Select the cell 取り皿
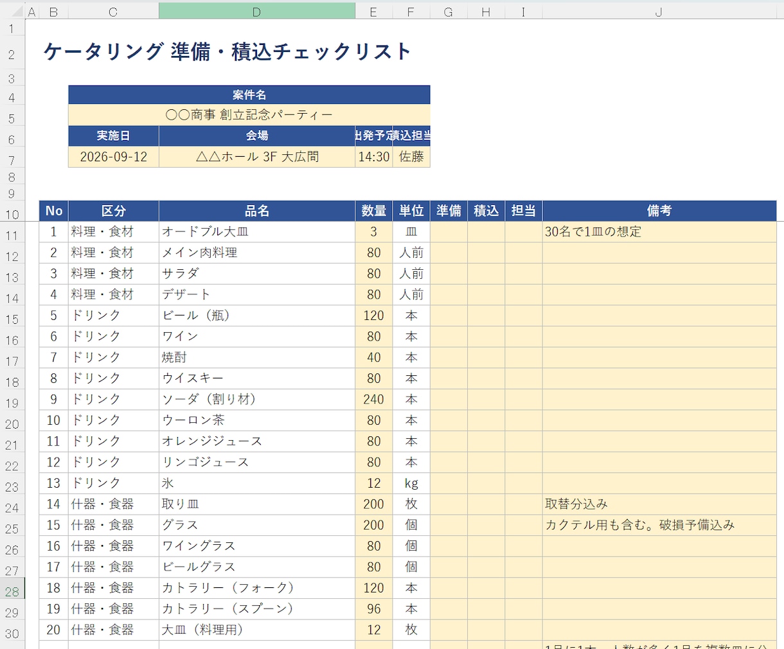This screenshot has height=649, width=784. (x=257, y=504)
